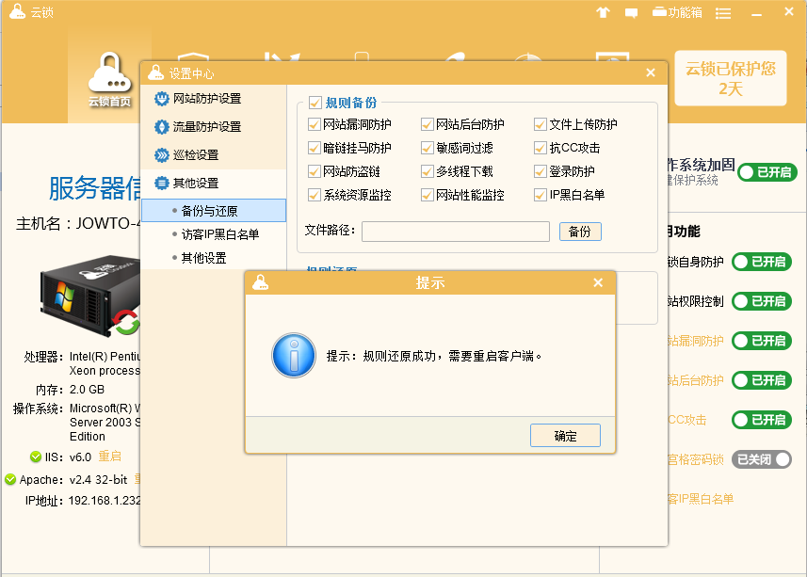The width and height of the screenshot is (807, 577).
Task: Confirm the prompt with the 确定 button
Action: (565, 435)
